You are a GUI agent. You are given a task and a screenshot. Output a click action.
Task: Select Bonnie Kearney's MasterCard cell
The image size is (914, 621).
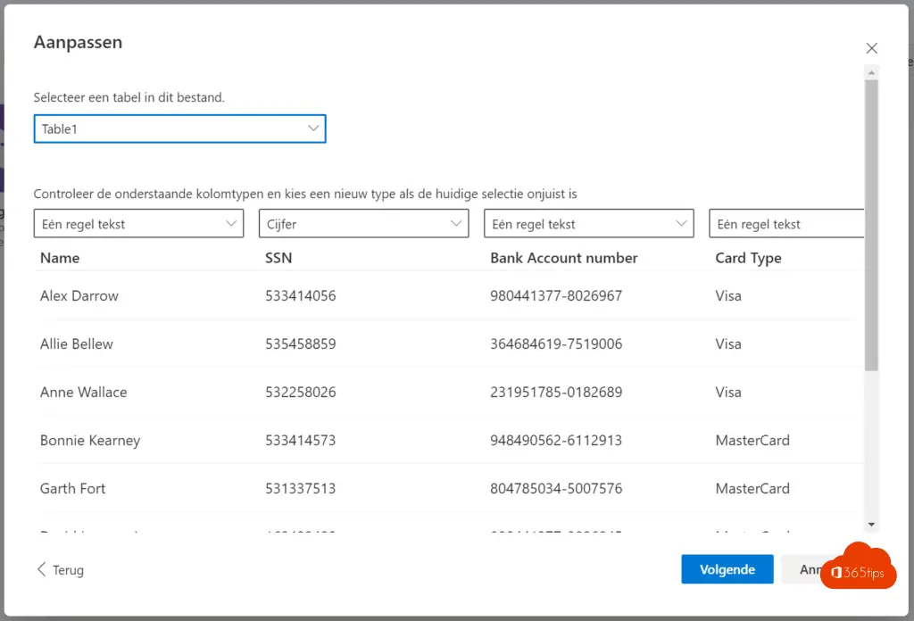[x=752, y=441]
